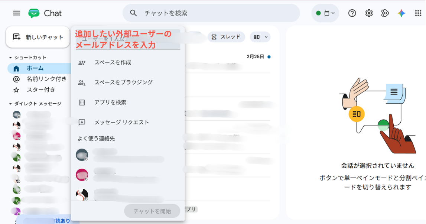Open the help question mark icon
This screenshot has height=224, width=426.
point(352,13)
